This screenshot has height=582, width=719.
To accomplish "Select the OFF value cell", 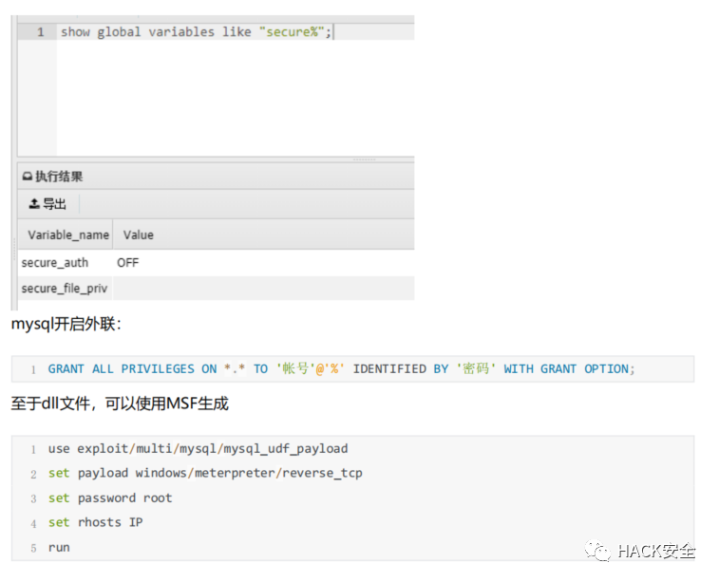I will pos(127,263).
